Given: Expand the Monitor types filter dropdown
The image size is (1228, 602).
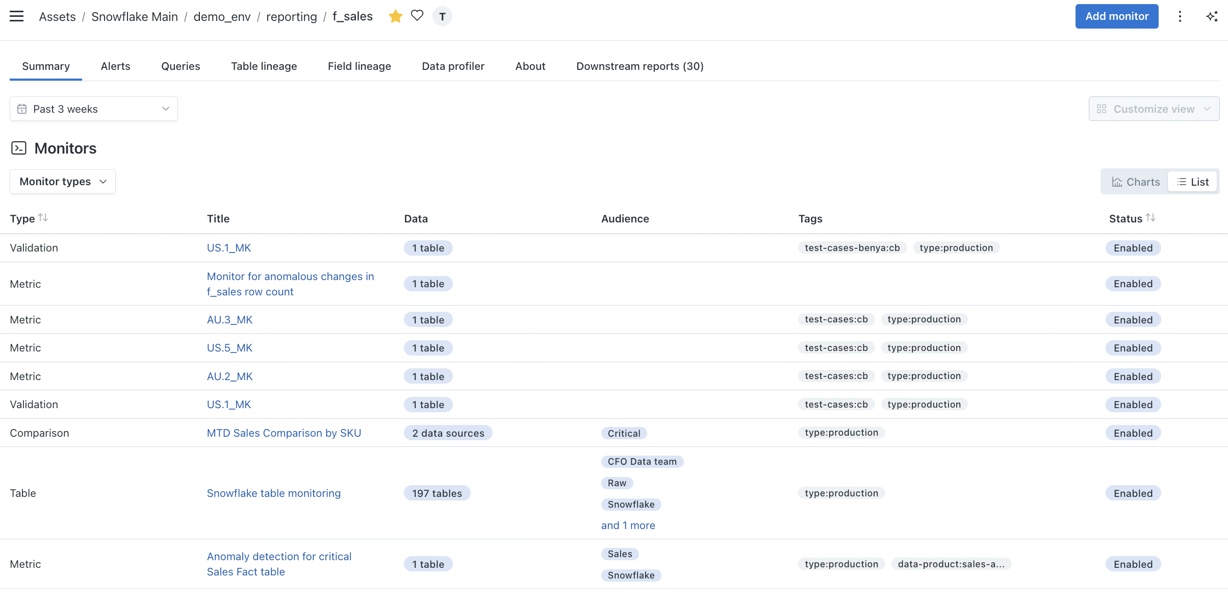Looking at the screenshot, I should pyautogui.click(x=63, y=182).
